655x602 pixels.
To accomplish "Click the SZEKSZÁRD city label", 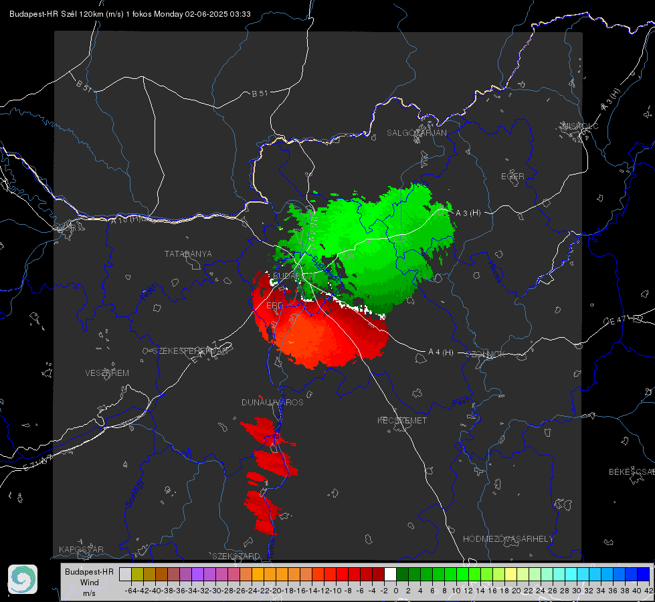I will (x=236, y=556).
